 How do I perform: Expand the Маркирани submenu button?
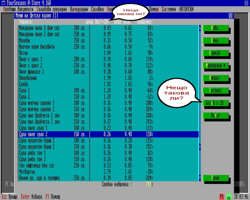click(215, 66)
